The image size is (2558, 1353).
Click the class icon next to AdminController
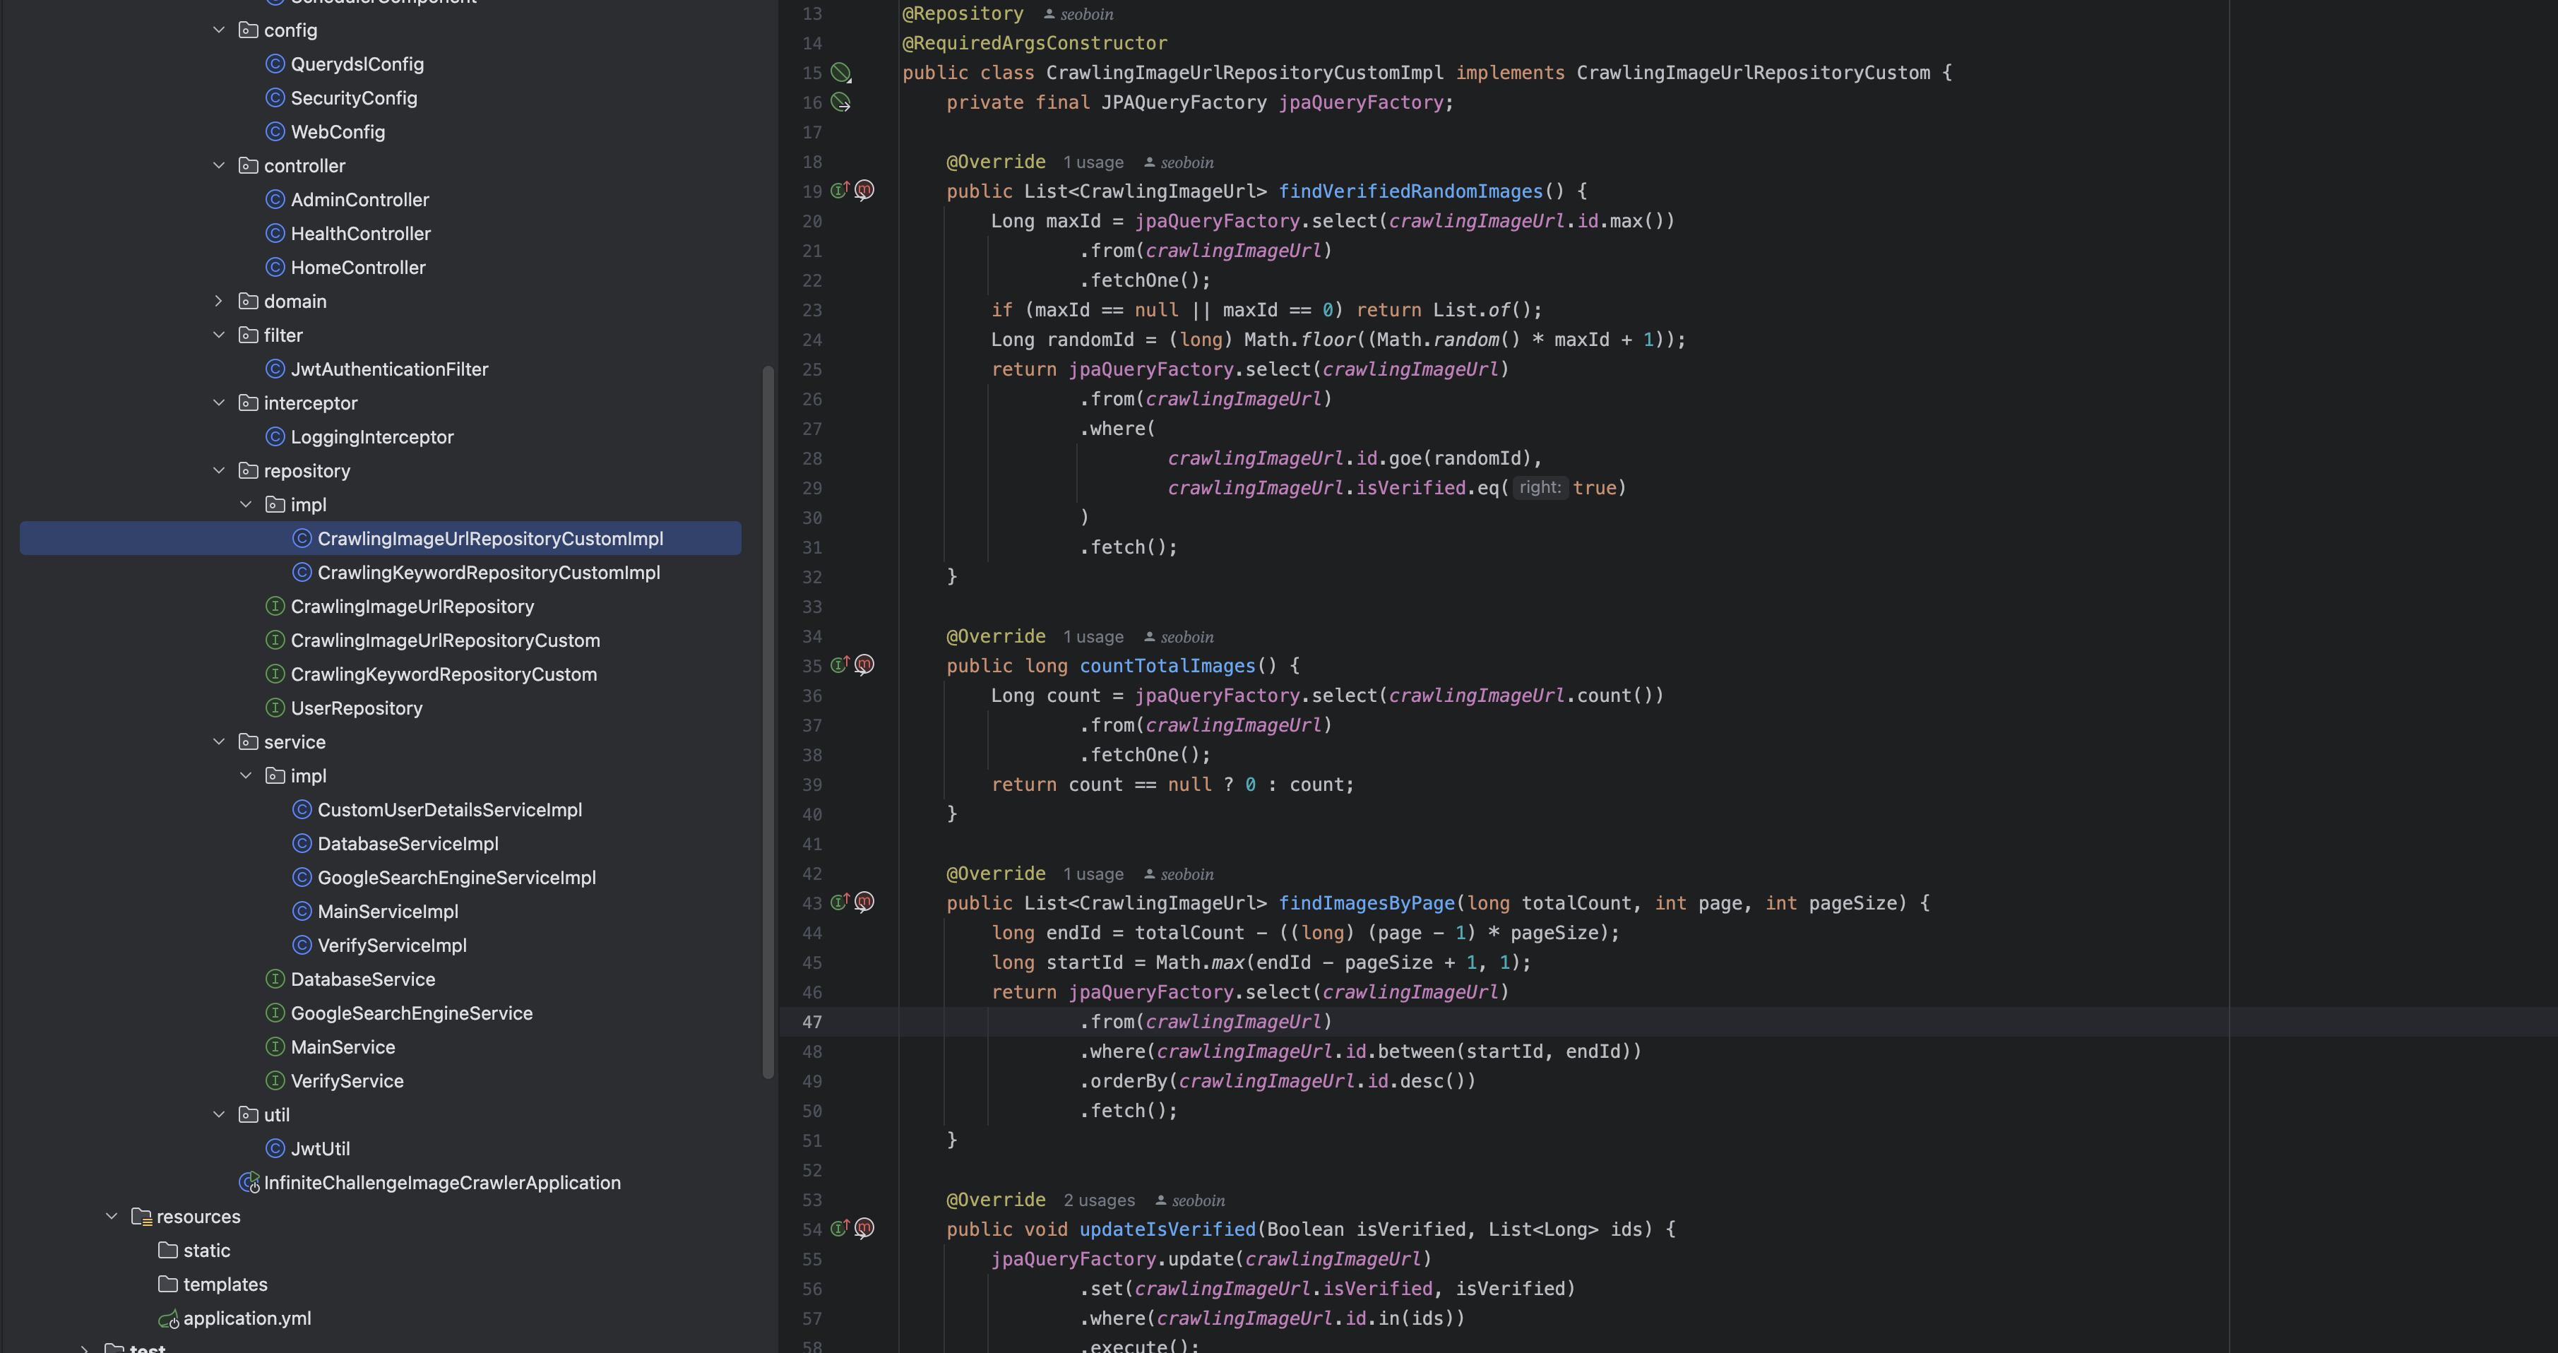click(x=275, y=200)
